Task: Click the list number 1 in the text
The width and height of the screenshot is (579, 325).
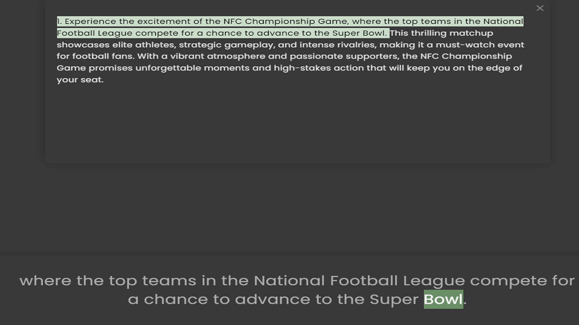Action: [x=59, y=21]
